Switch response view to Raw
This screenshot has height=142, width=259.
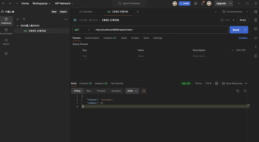(x=89, y=91)
